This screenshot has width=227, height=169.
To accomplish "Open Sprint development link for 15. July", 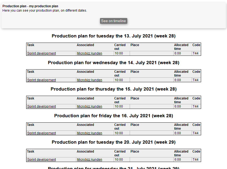I will pos(42,106).
